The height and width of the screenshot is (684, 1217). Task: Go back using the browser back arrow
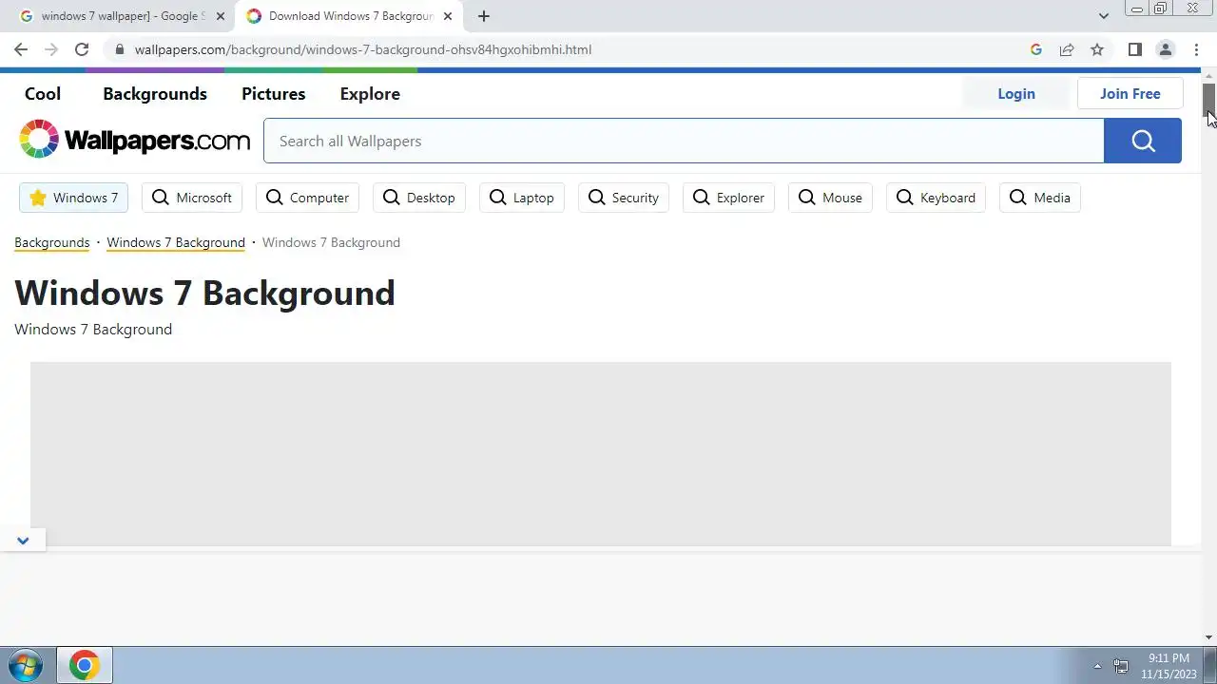pos(21,49)
